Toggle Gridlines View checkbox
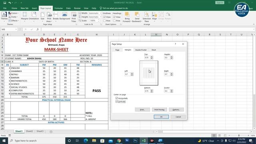The image size is (256, 144). click(104, 17)
